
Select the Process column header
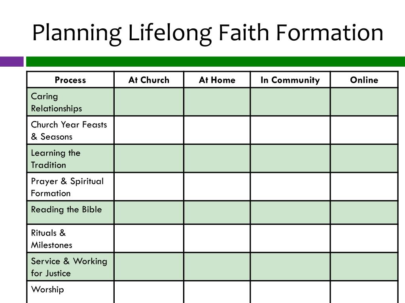click(x=70, y=80)
